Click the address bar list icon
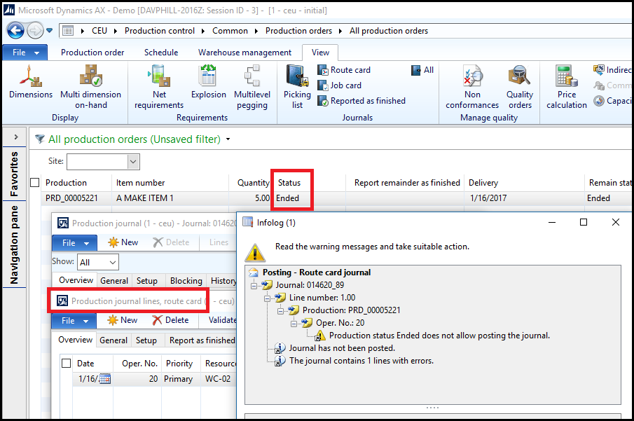Image resolution: width=634 pixels, height=421 pixels. [x=68, y=31]
